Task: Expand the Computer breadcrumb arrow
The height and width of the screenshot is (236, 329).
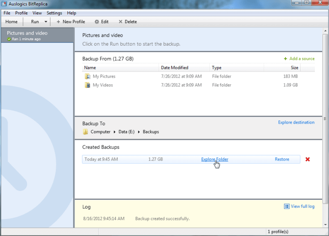Action: pos(115,132)
